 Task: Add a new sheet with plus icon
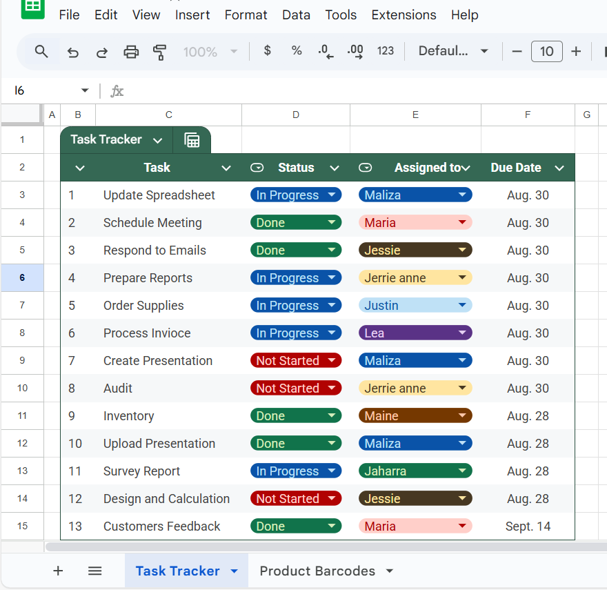58,571
